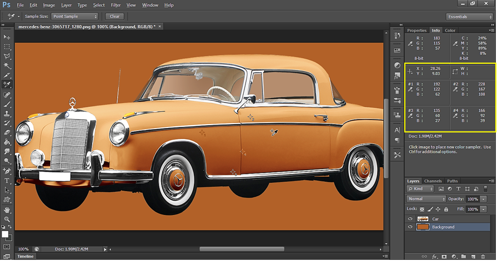Select the Brush tool
Viewport: 497px width, 261px height.
[7, 104]
